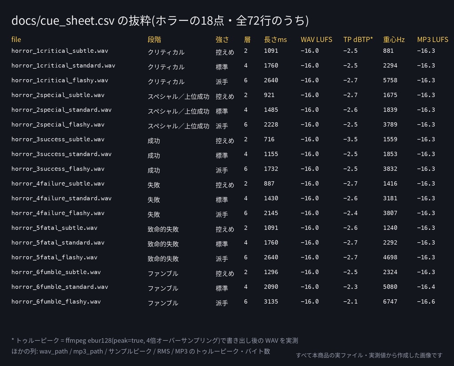Click 長さms value 1485
The image size is (454, 366).
coord(271,109)
